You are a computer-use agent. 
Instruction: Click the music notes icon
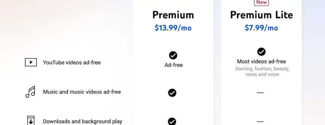coord(30,92)
